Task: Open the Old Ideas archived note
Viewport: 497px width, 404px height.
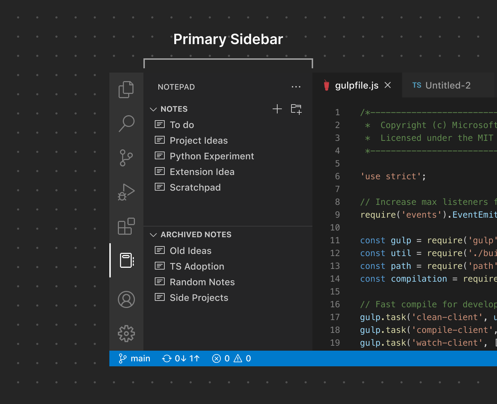Action: (190, 250)
